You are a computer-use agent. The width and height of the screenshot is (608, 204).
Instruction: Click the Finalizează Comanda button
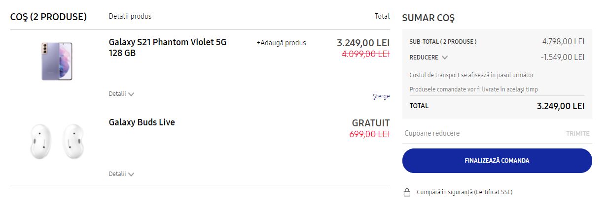497,161
